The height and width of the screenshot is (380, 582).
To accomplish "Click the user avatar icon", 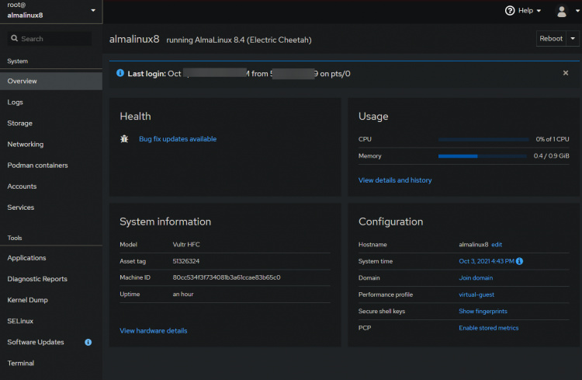I will 562,11.
